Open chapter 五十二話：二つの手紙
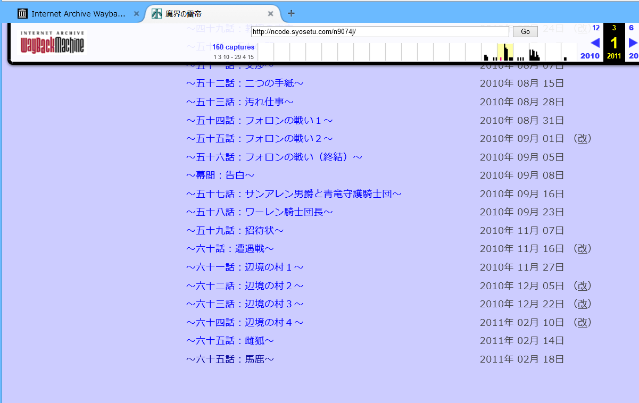Viewport: 639px width, 403px height. [x=245, y=83]
